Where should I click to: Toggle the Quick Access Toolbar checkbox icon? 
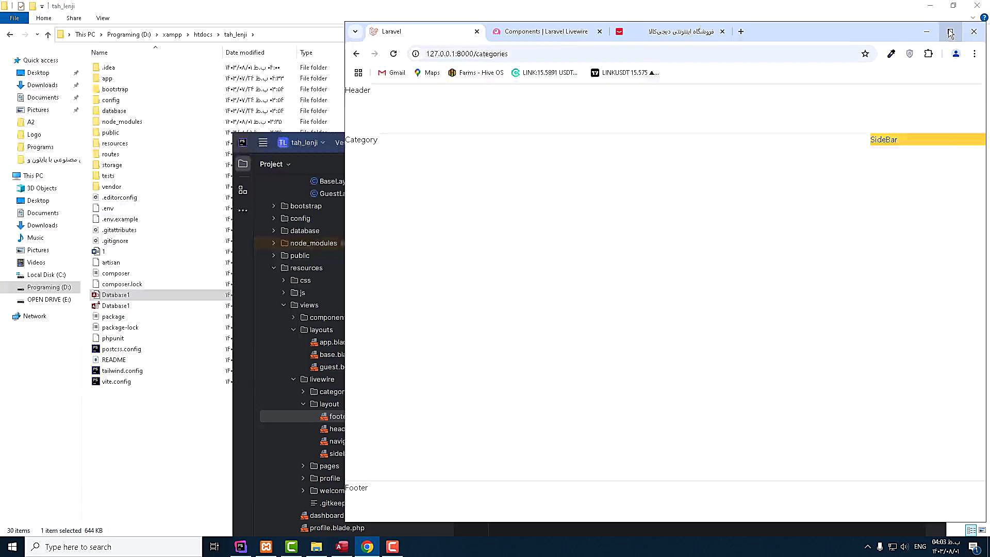[x=21, y=6]
